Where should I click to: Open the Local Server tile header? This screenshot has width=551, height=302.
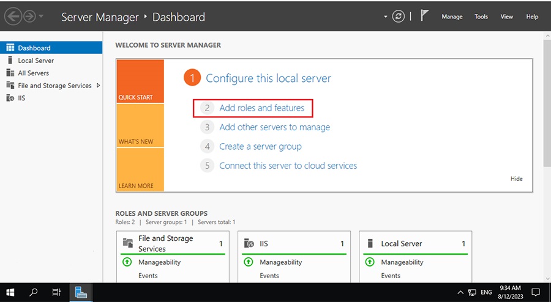[415, 243]
